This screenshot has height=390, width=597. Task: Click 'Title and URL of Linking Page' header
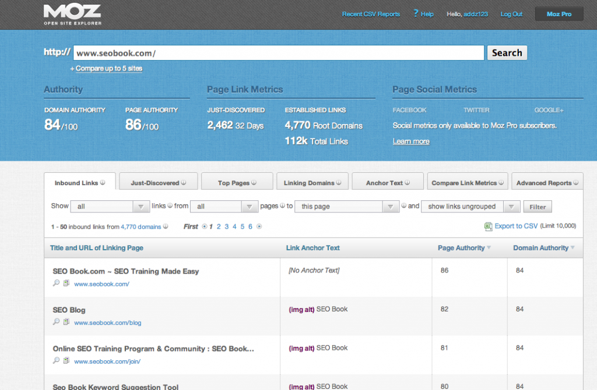click(97, 248)
